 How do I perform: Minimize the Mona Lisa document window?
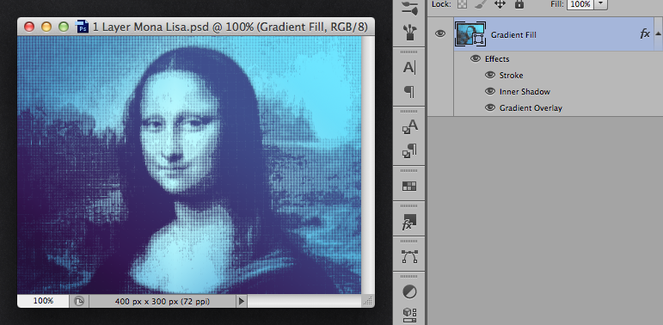[x=46, y=27]
